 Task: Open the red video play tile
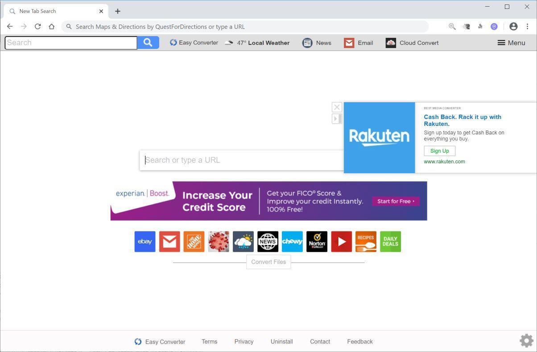(341, 242)
